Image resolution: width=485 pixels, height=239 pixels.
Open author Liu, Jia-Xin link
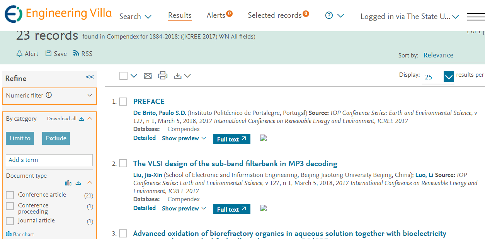pos(148,175)
